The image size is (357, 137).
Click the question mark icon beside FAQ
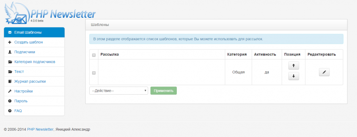[x=10, y=111]
